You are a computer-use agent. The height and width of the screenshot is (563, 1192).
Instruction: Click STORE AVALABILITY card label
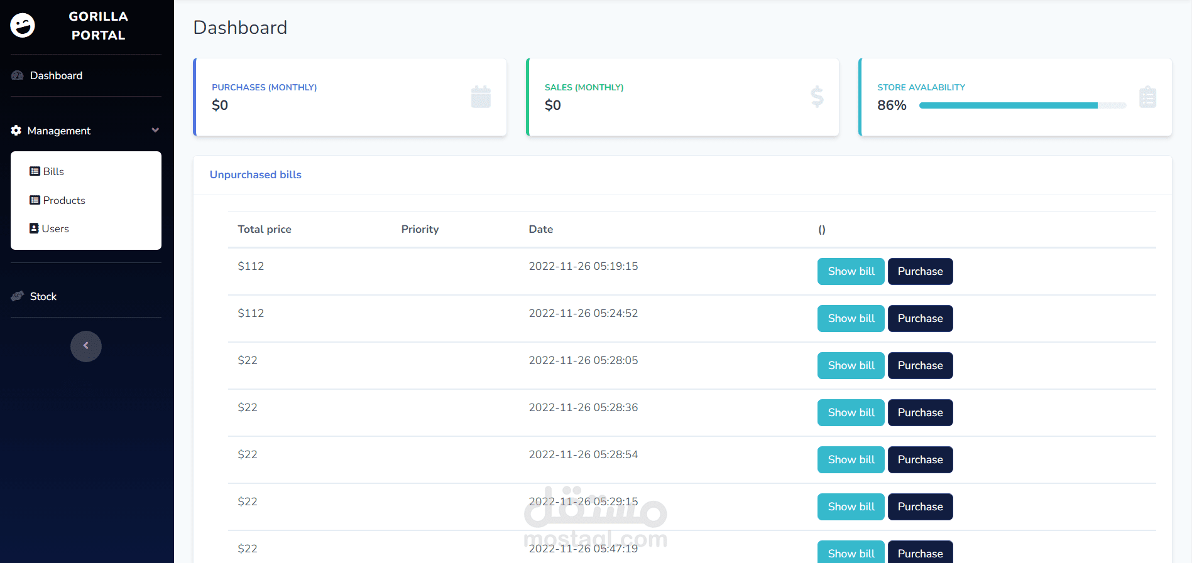(x=921, y=87)
